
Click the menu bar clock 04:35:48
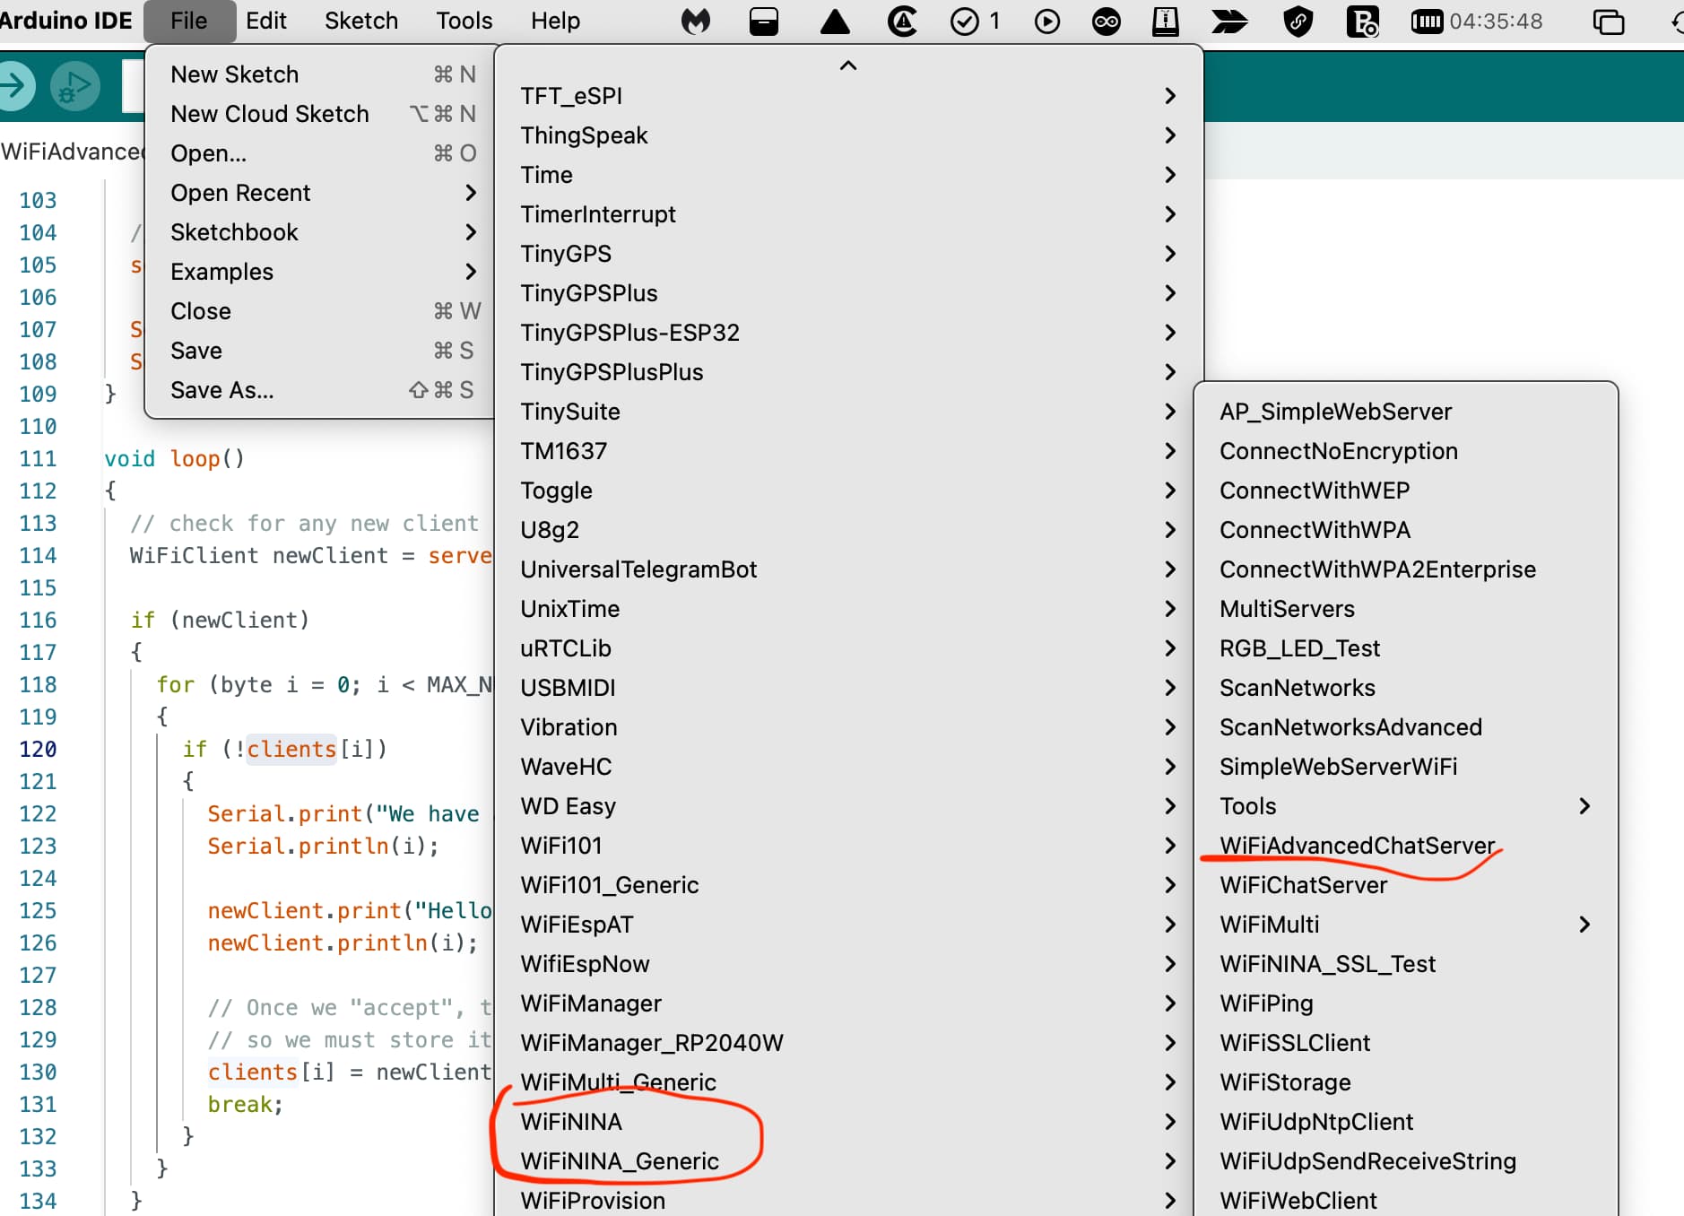tap(1496, 21)
